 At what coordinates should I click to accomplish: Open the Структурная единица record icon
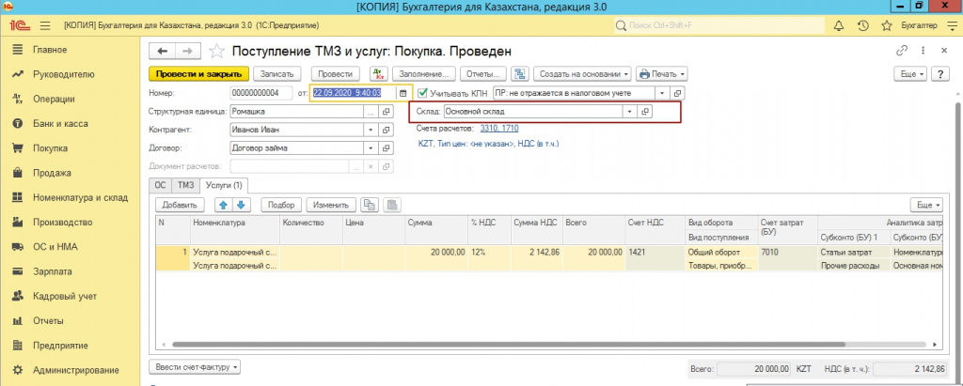click(x=387, y=113)
